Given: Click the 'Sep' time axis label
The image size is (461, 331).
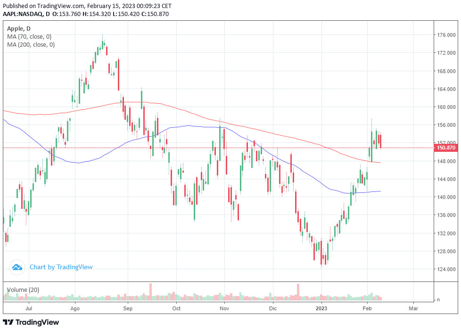Looking at the screenshot, I should (128, 308).
